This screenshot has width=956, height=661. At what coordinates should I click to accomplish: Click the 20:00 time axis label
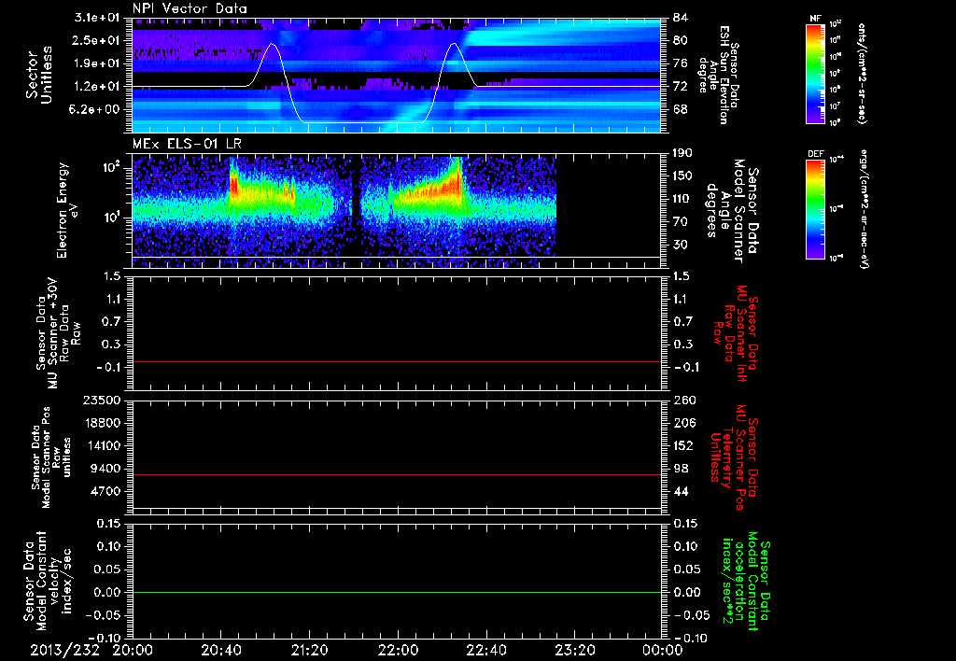[x=133, y=650]
